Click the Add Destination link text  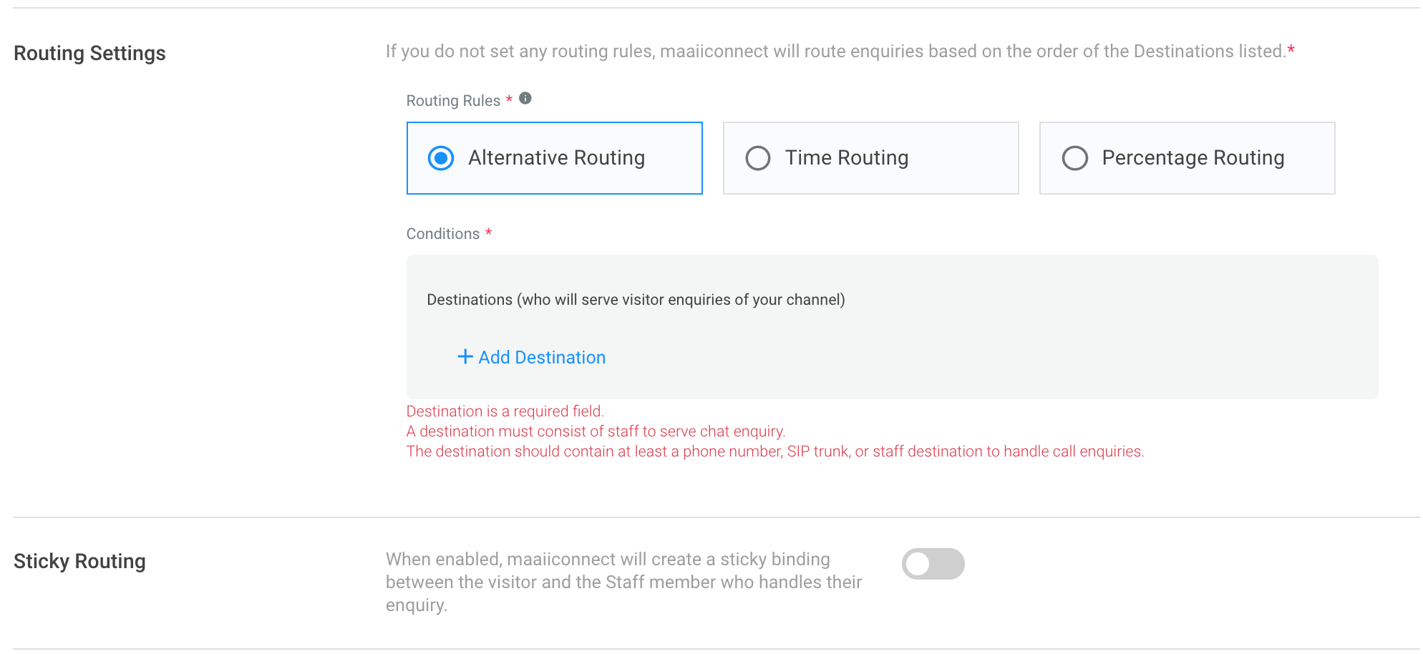(x=542, y=357)
